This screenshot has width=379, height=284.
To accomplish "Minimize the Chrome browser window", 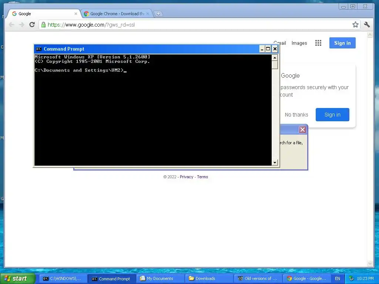I will [x=343, y=7].
